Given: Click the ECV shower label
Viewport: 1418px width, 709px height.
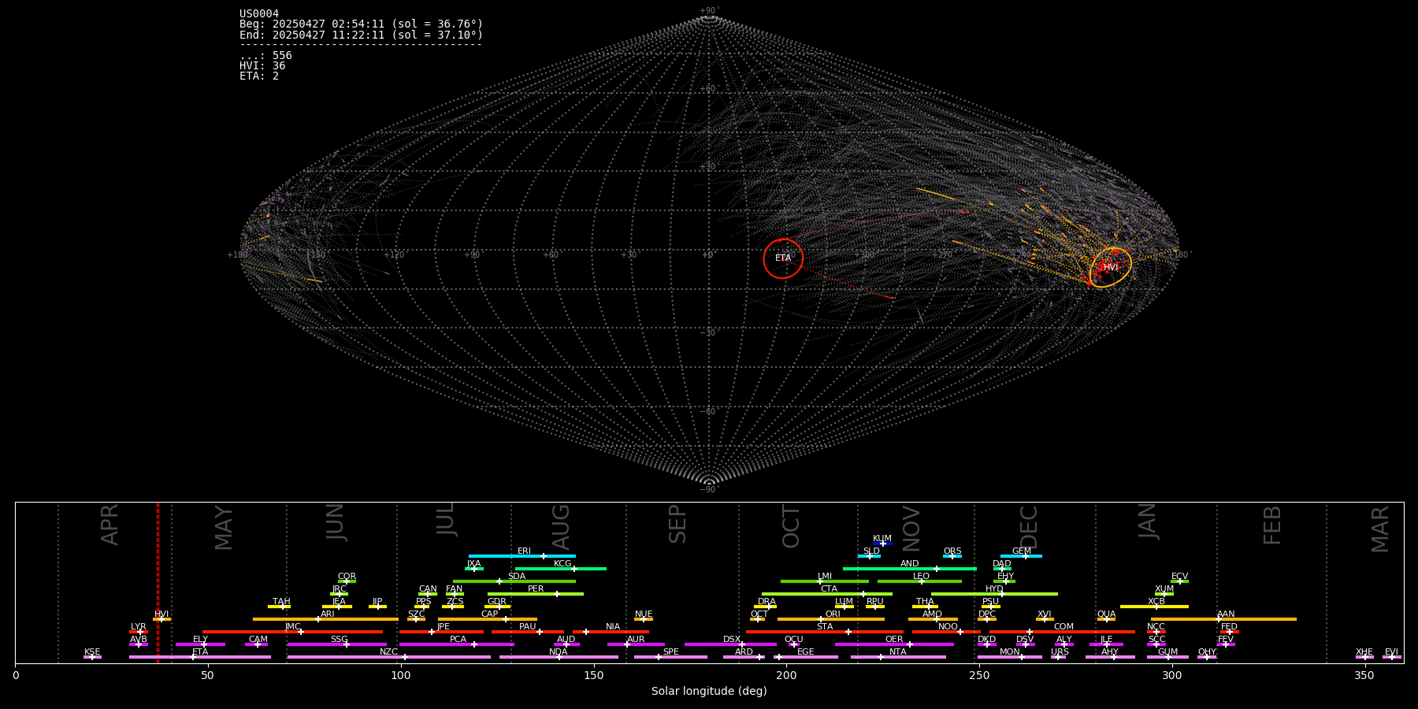Looking at the screenshot, I should (1179, 577).
